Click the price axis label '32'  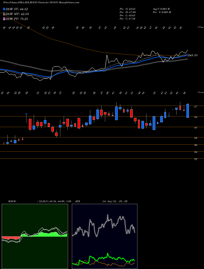tap(195, 159)
